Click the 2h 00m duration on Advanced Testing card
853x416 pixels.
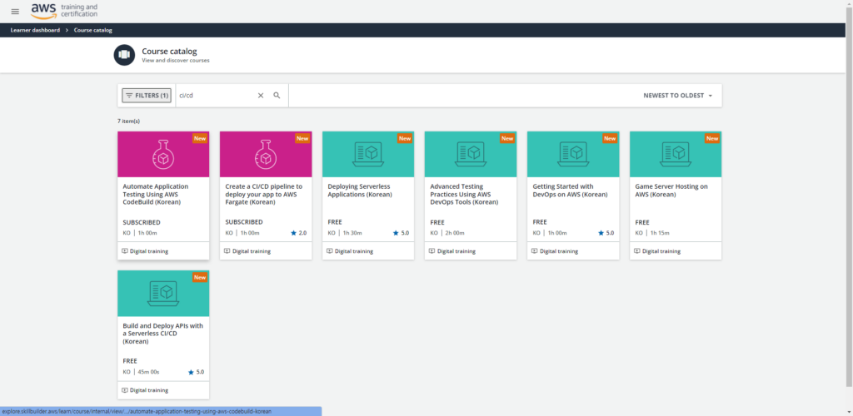click(x=455, y=233)
